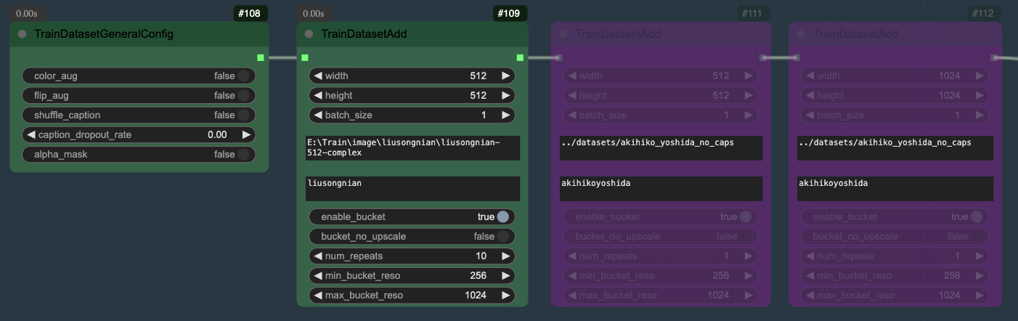1018x321 pixels.
Task: Increase width in node #109
Action: (x=506, y=76)
